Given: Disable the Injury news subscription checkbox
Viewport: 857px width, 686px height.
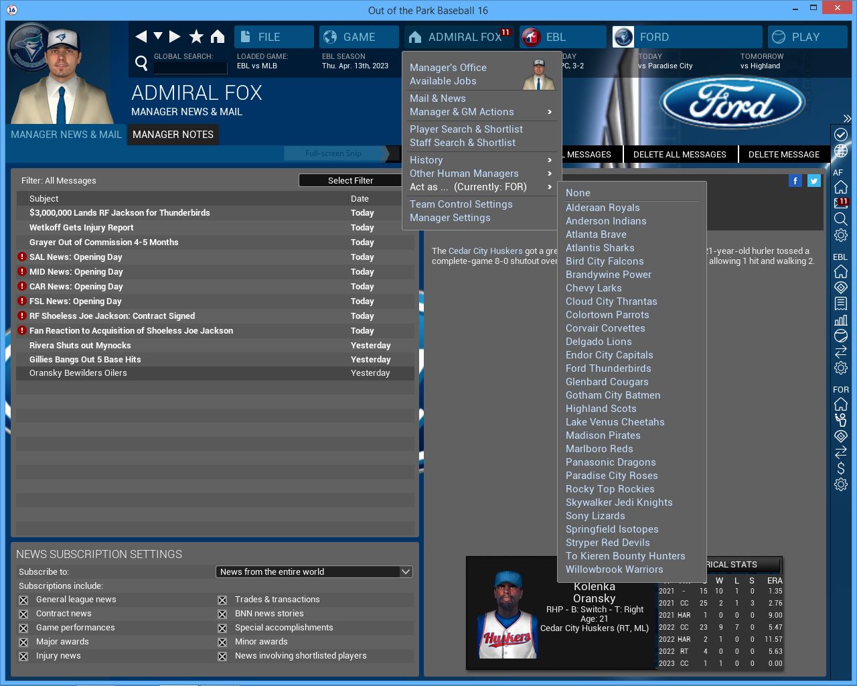Looking at the screenshot, I should pyautogui.click(x=23, y=657).
